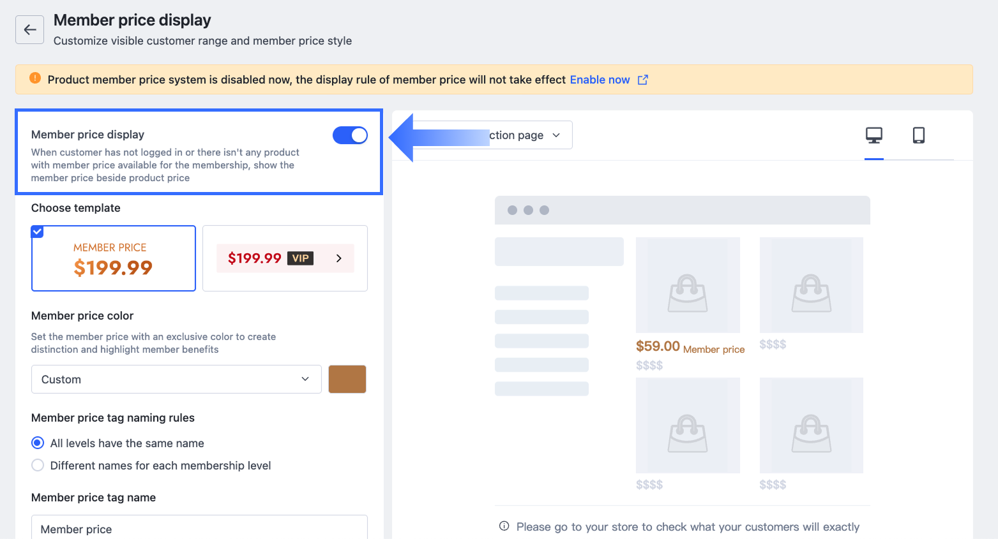
Task: Click the back arrow button
Action: point(29,30)
